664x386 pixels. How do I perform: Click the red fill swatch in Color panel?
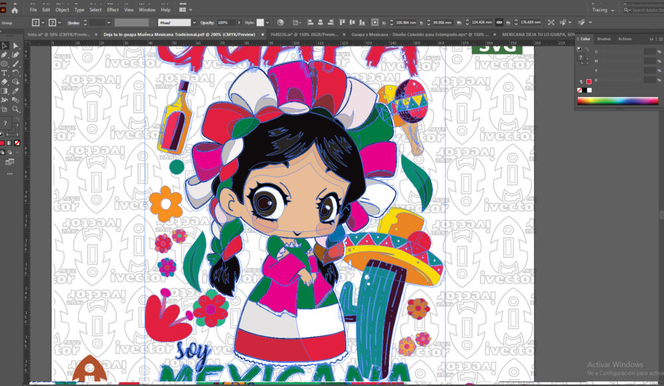click(588, 82)
